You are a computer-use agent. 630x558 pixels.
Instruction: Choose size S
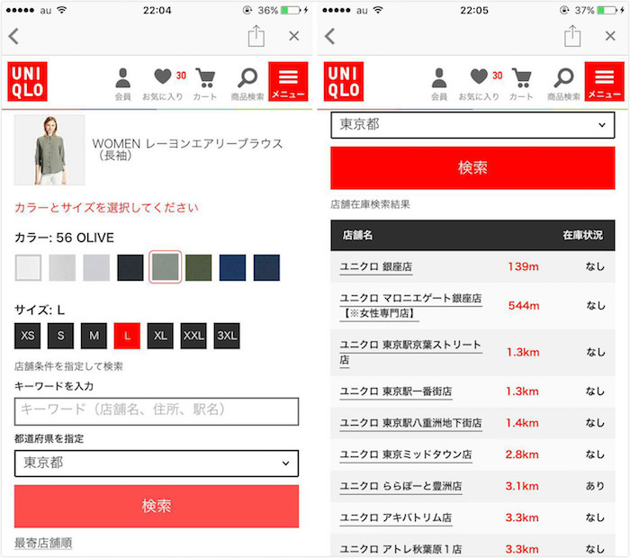(60, 336)
